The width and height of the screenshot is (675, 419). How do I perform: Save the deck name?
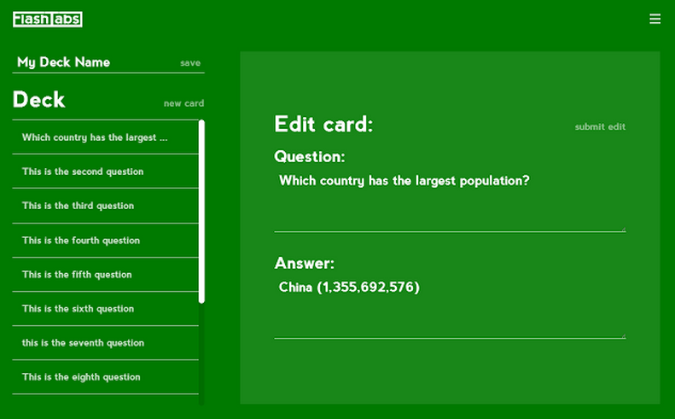190,63
